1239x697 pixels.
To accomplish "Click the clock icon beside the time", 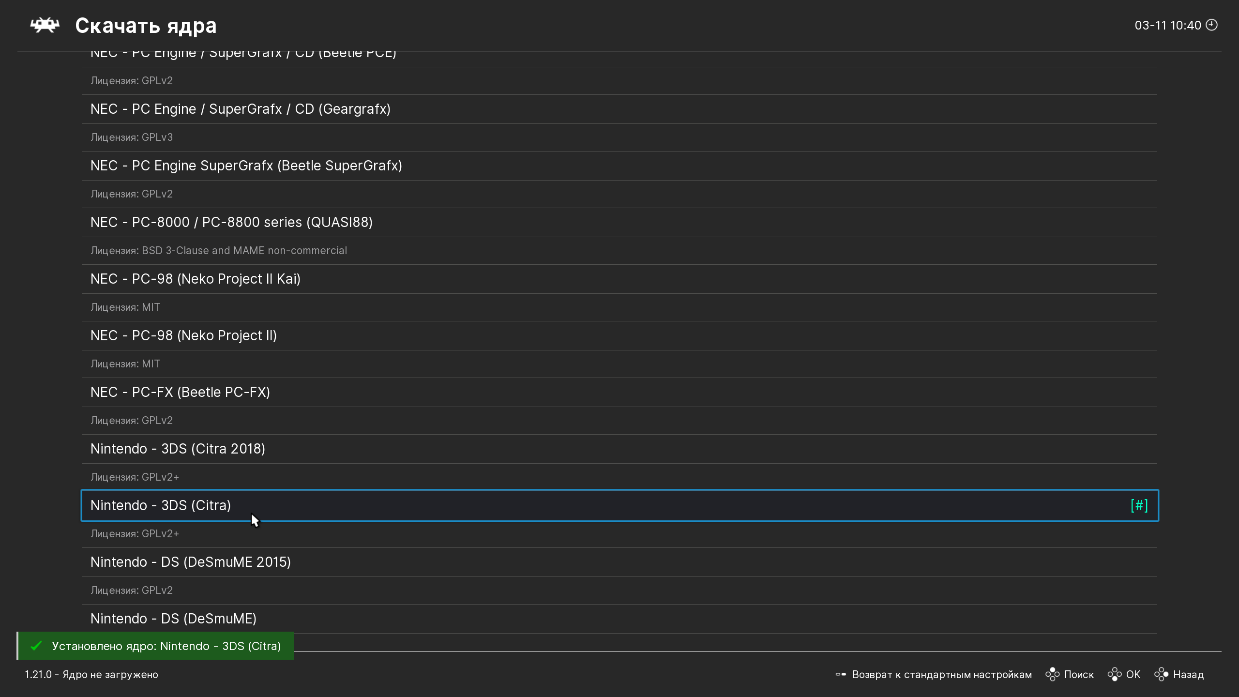I will (x=1212, y=25).
